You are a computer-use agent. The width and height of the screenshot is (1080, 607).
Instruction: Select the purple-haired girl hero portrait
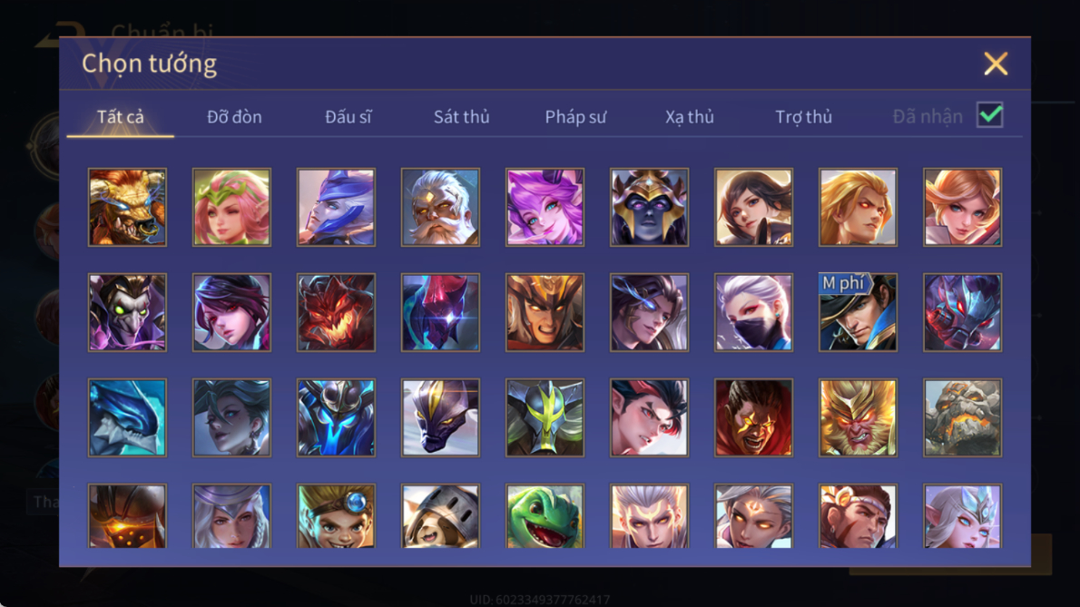[x=545, y=207]
